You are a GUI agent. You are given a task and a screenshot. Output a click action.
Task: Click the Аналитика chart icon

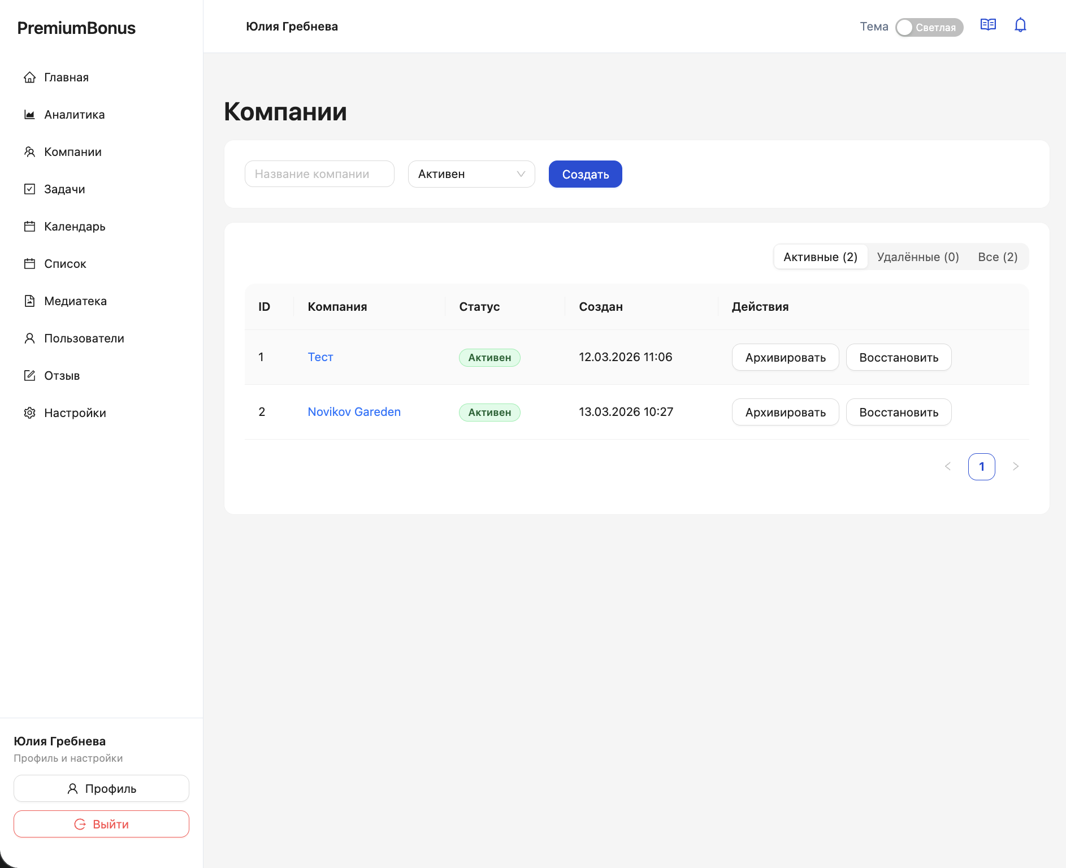pyautogui.click(x=30, y=115)
